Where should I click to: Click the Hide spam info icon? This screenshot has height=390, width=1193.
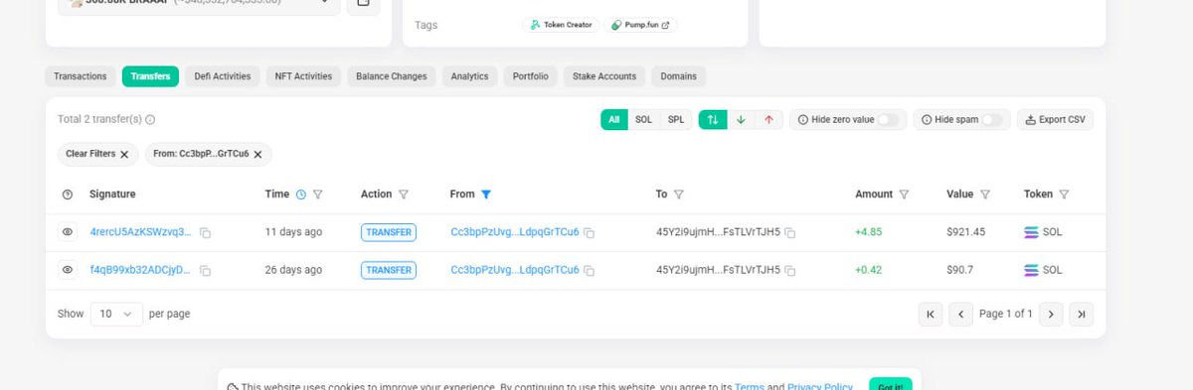pyautogui.click(x=927, y=120)
